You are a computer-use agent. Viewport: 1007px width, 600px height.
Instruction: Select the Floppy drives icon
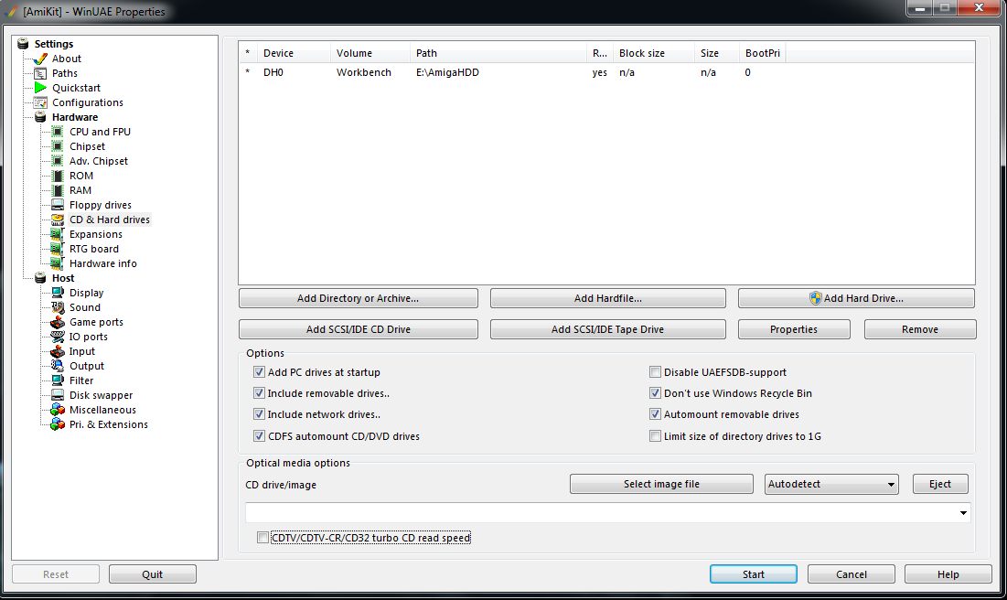[x=58, y=205]
